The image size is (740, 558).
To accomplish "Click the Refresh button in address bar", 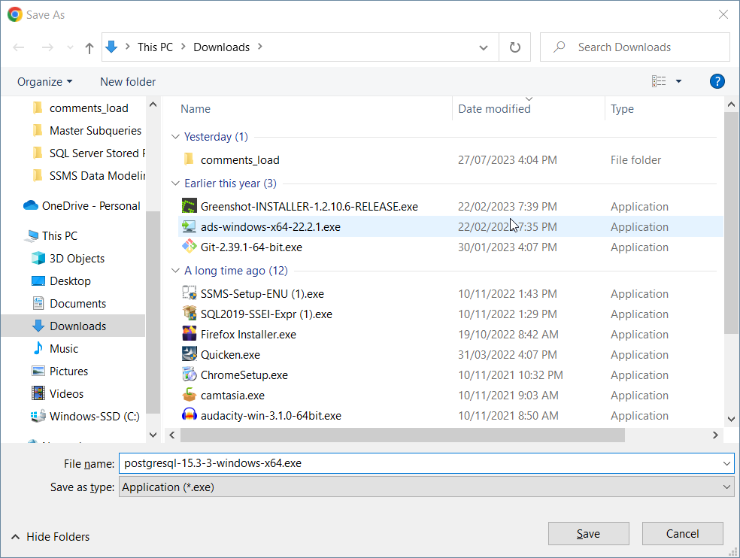I will coord(515,47).
